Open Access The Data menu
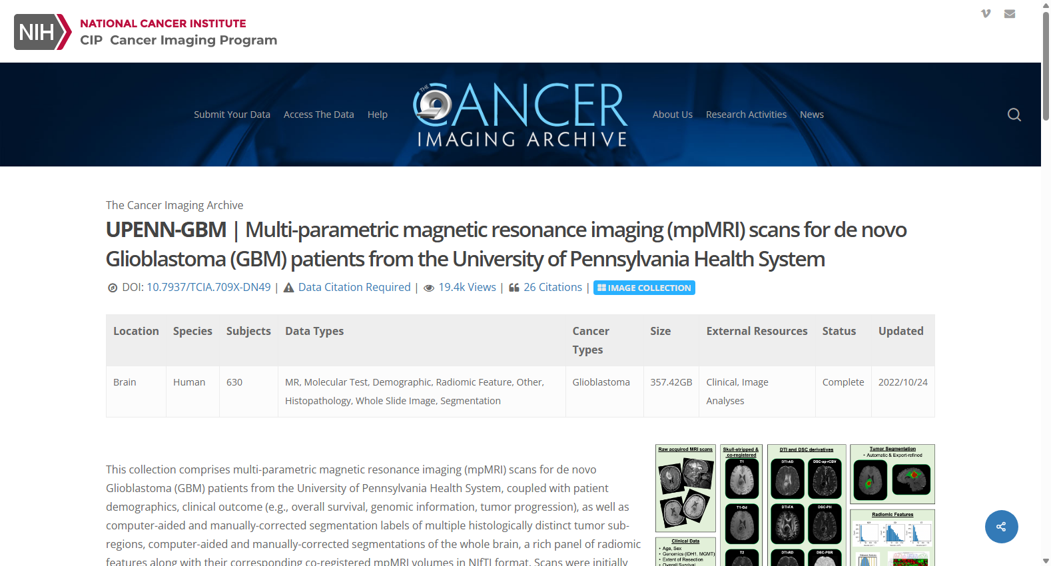 pyautogui.click(x=319, y=115)
